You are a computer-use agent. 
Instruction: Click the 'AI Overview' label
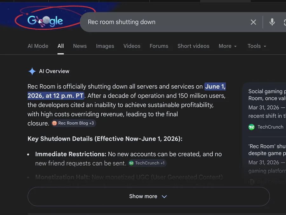tap(54, 71)
